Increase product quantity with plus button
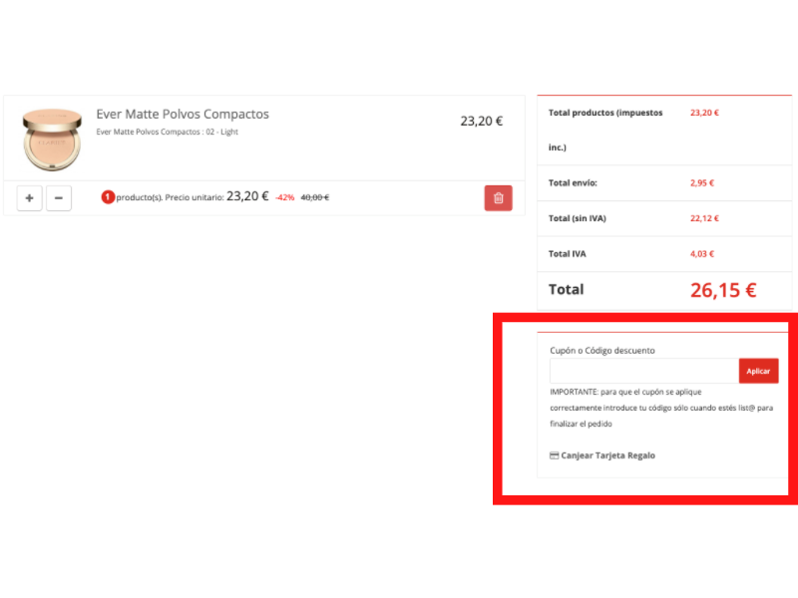798x598 pixels. [29, 197]
